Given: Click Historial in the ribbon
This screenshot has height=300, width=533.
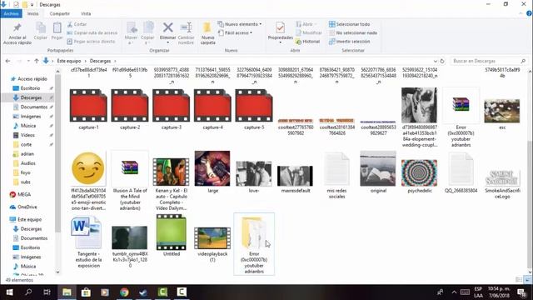Looking at the screenshot, I should tap(307, 42).
